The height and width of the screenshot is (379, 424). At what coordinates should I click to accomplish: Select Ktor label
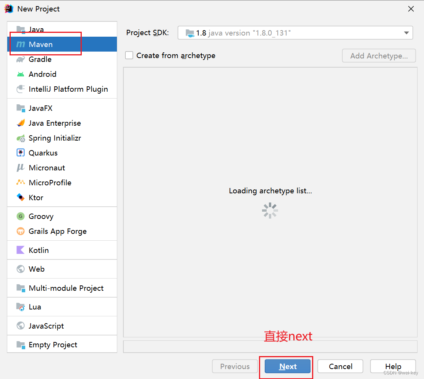[36, 198]
